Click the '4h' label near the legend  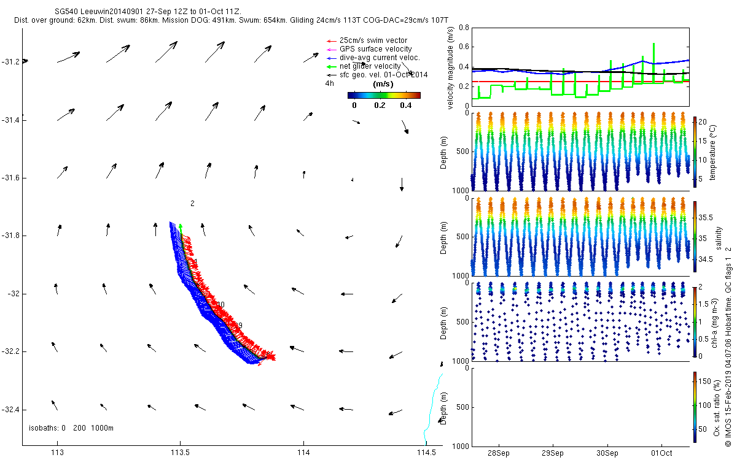click(x=329, y=83)
